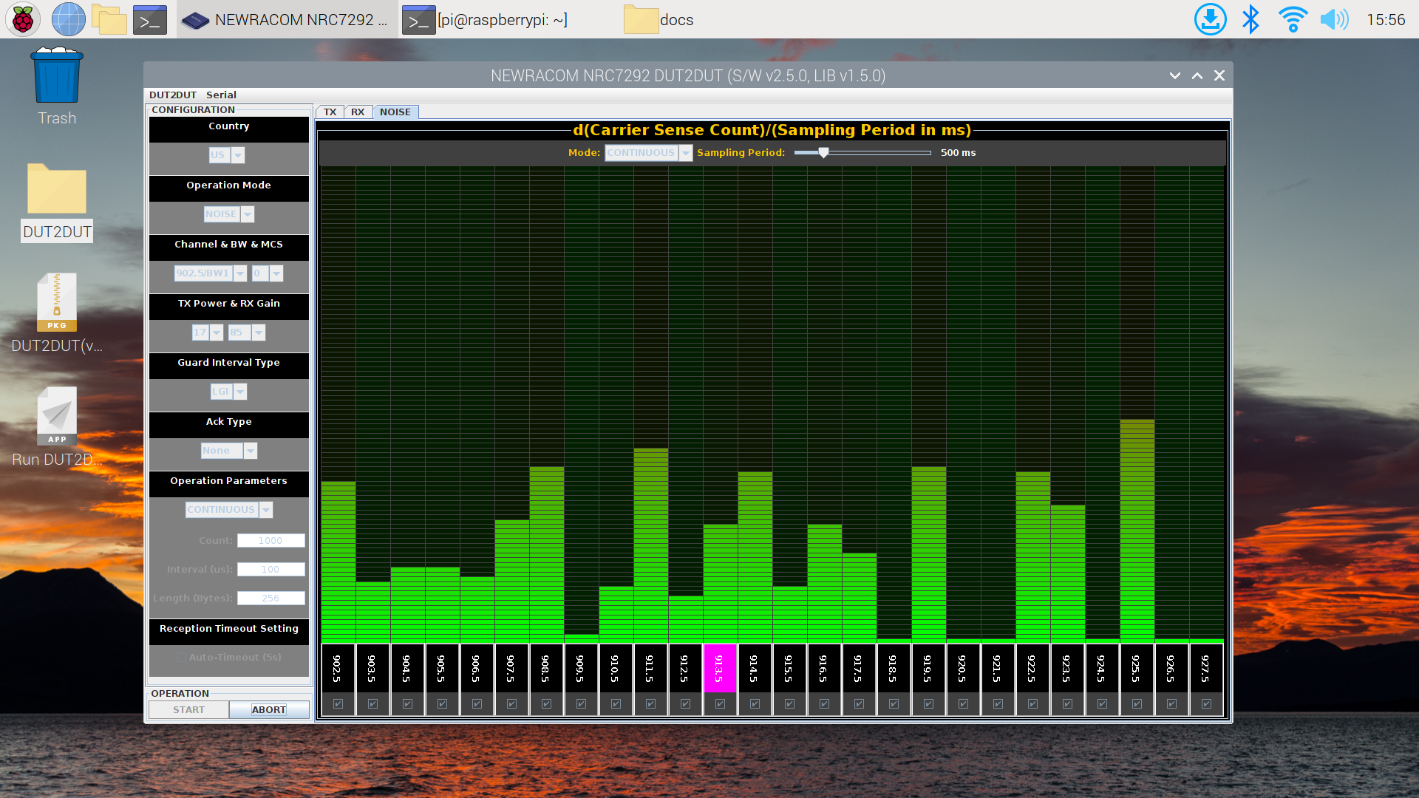Uncheck the 902.5 channel checkbox

pos(338,704)
